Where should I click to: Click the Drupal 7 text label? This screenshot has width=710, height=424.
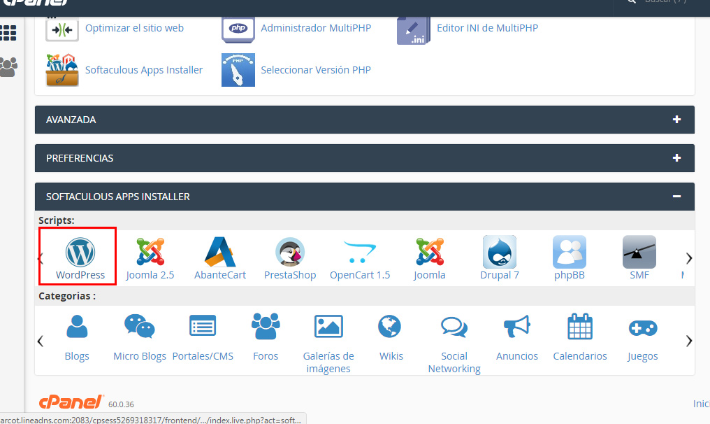(500, 275)
